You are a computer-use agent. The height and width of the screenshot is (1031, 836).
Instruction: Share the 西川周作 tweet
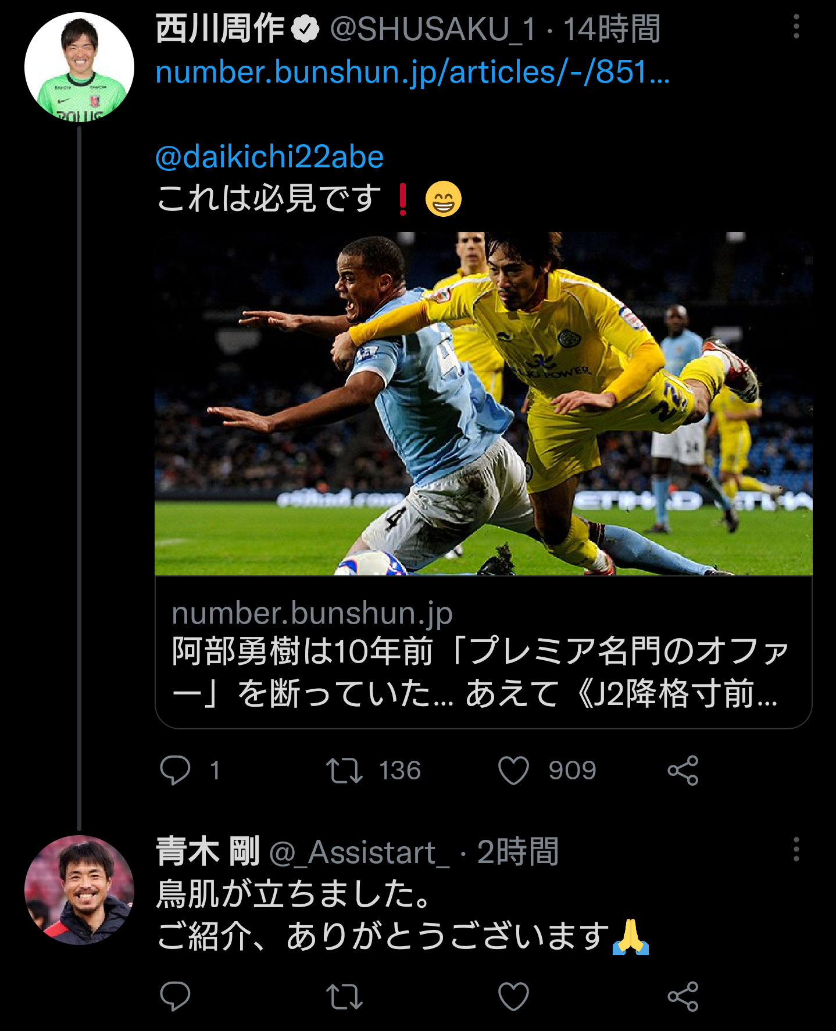click(x=683, y=770)
